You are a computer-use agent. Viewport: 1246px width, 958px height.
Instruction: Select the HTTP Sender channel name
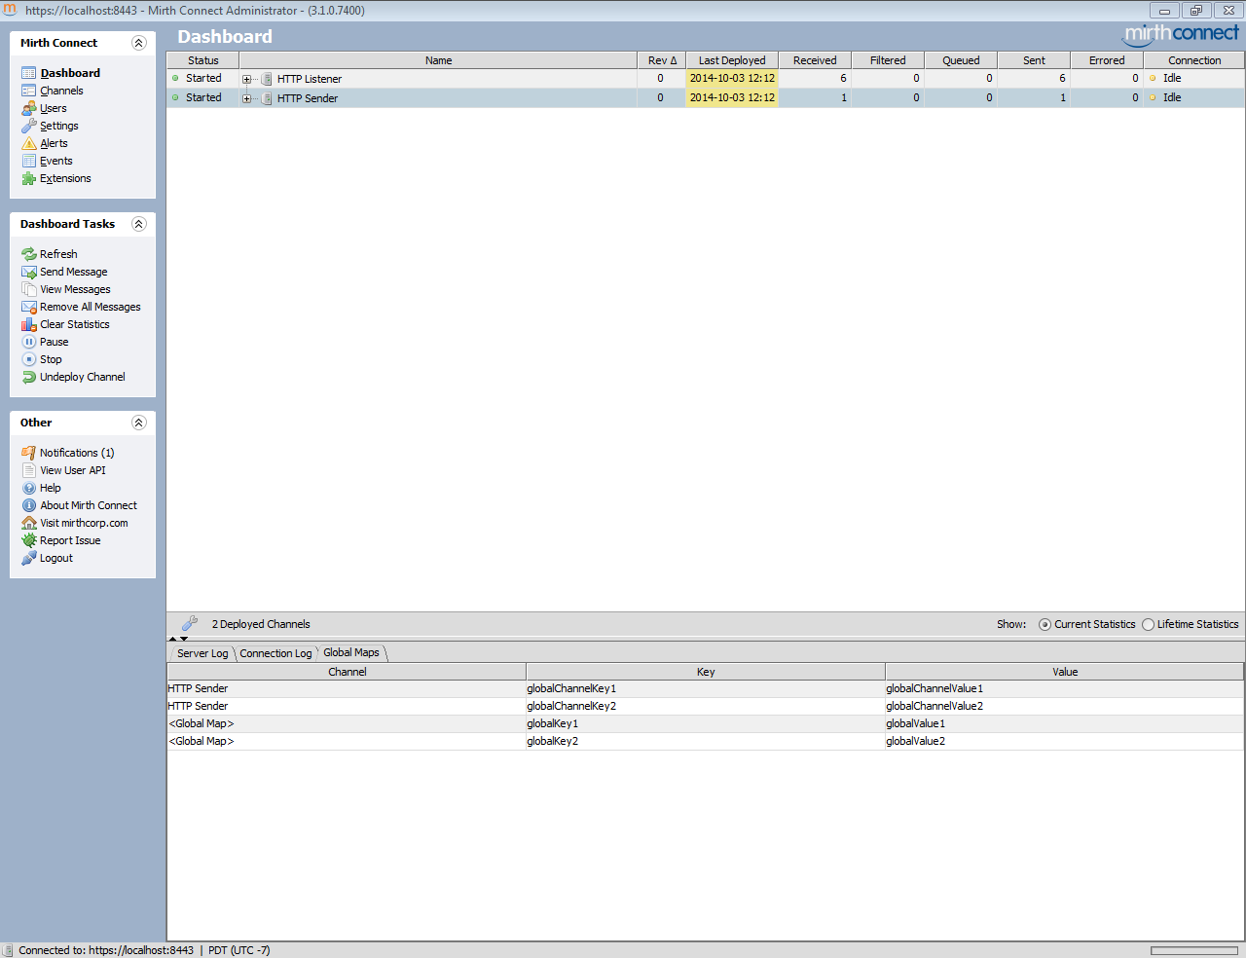coord(308,98)
